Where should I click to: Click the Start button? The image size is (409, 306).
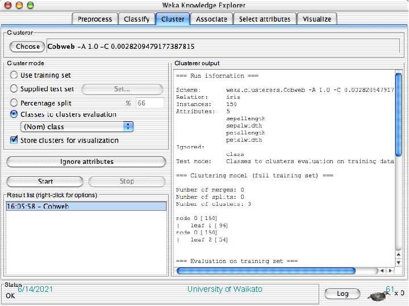[45, 181]
